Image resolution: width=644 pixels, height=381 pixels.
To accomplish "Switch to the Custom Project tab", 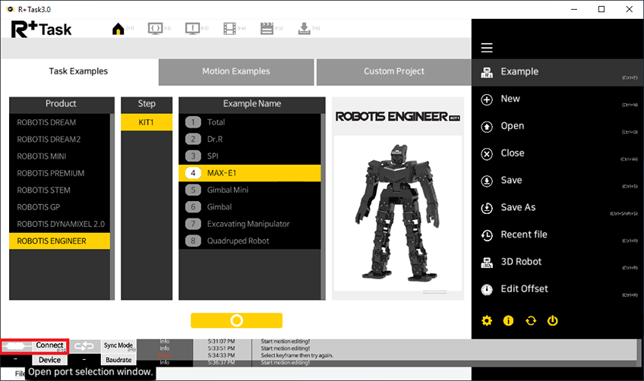I will (x=394, y=71).
